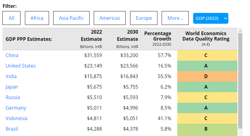The width and height of the screenshot is (250, 136).
Task: Apply the Europe region filter
Action: pyautogui.click(x=144, y=18)
